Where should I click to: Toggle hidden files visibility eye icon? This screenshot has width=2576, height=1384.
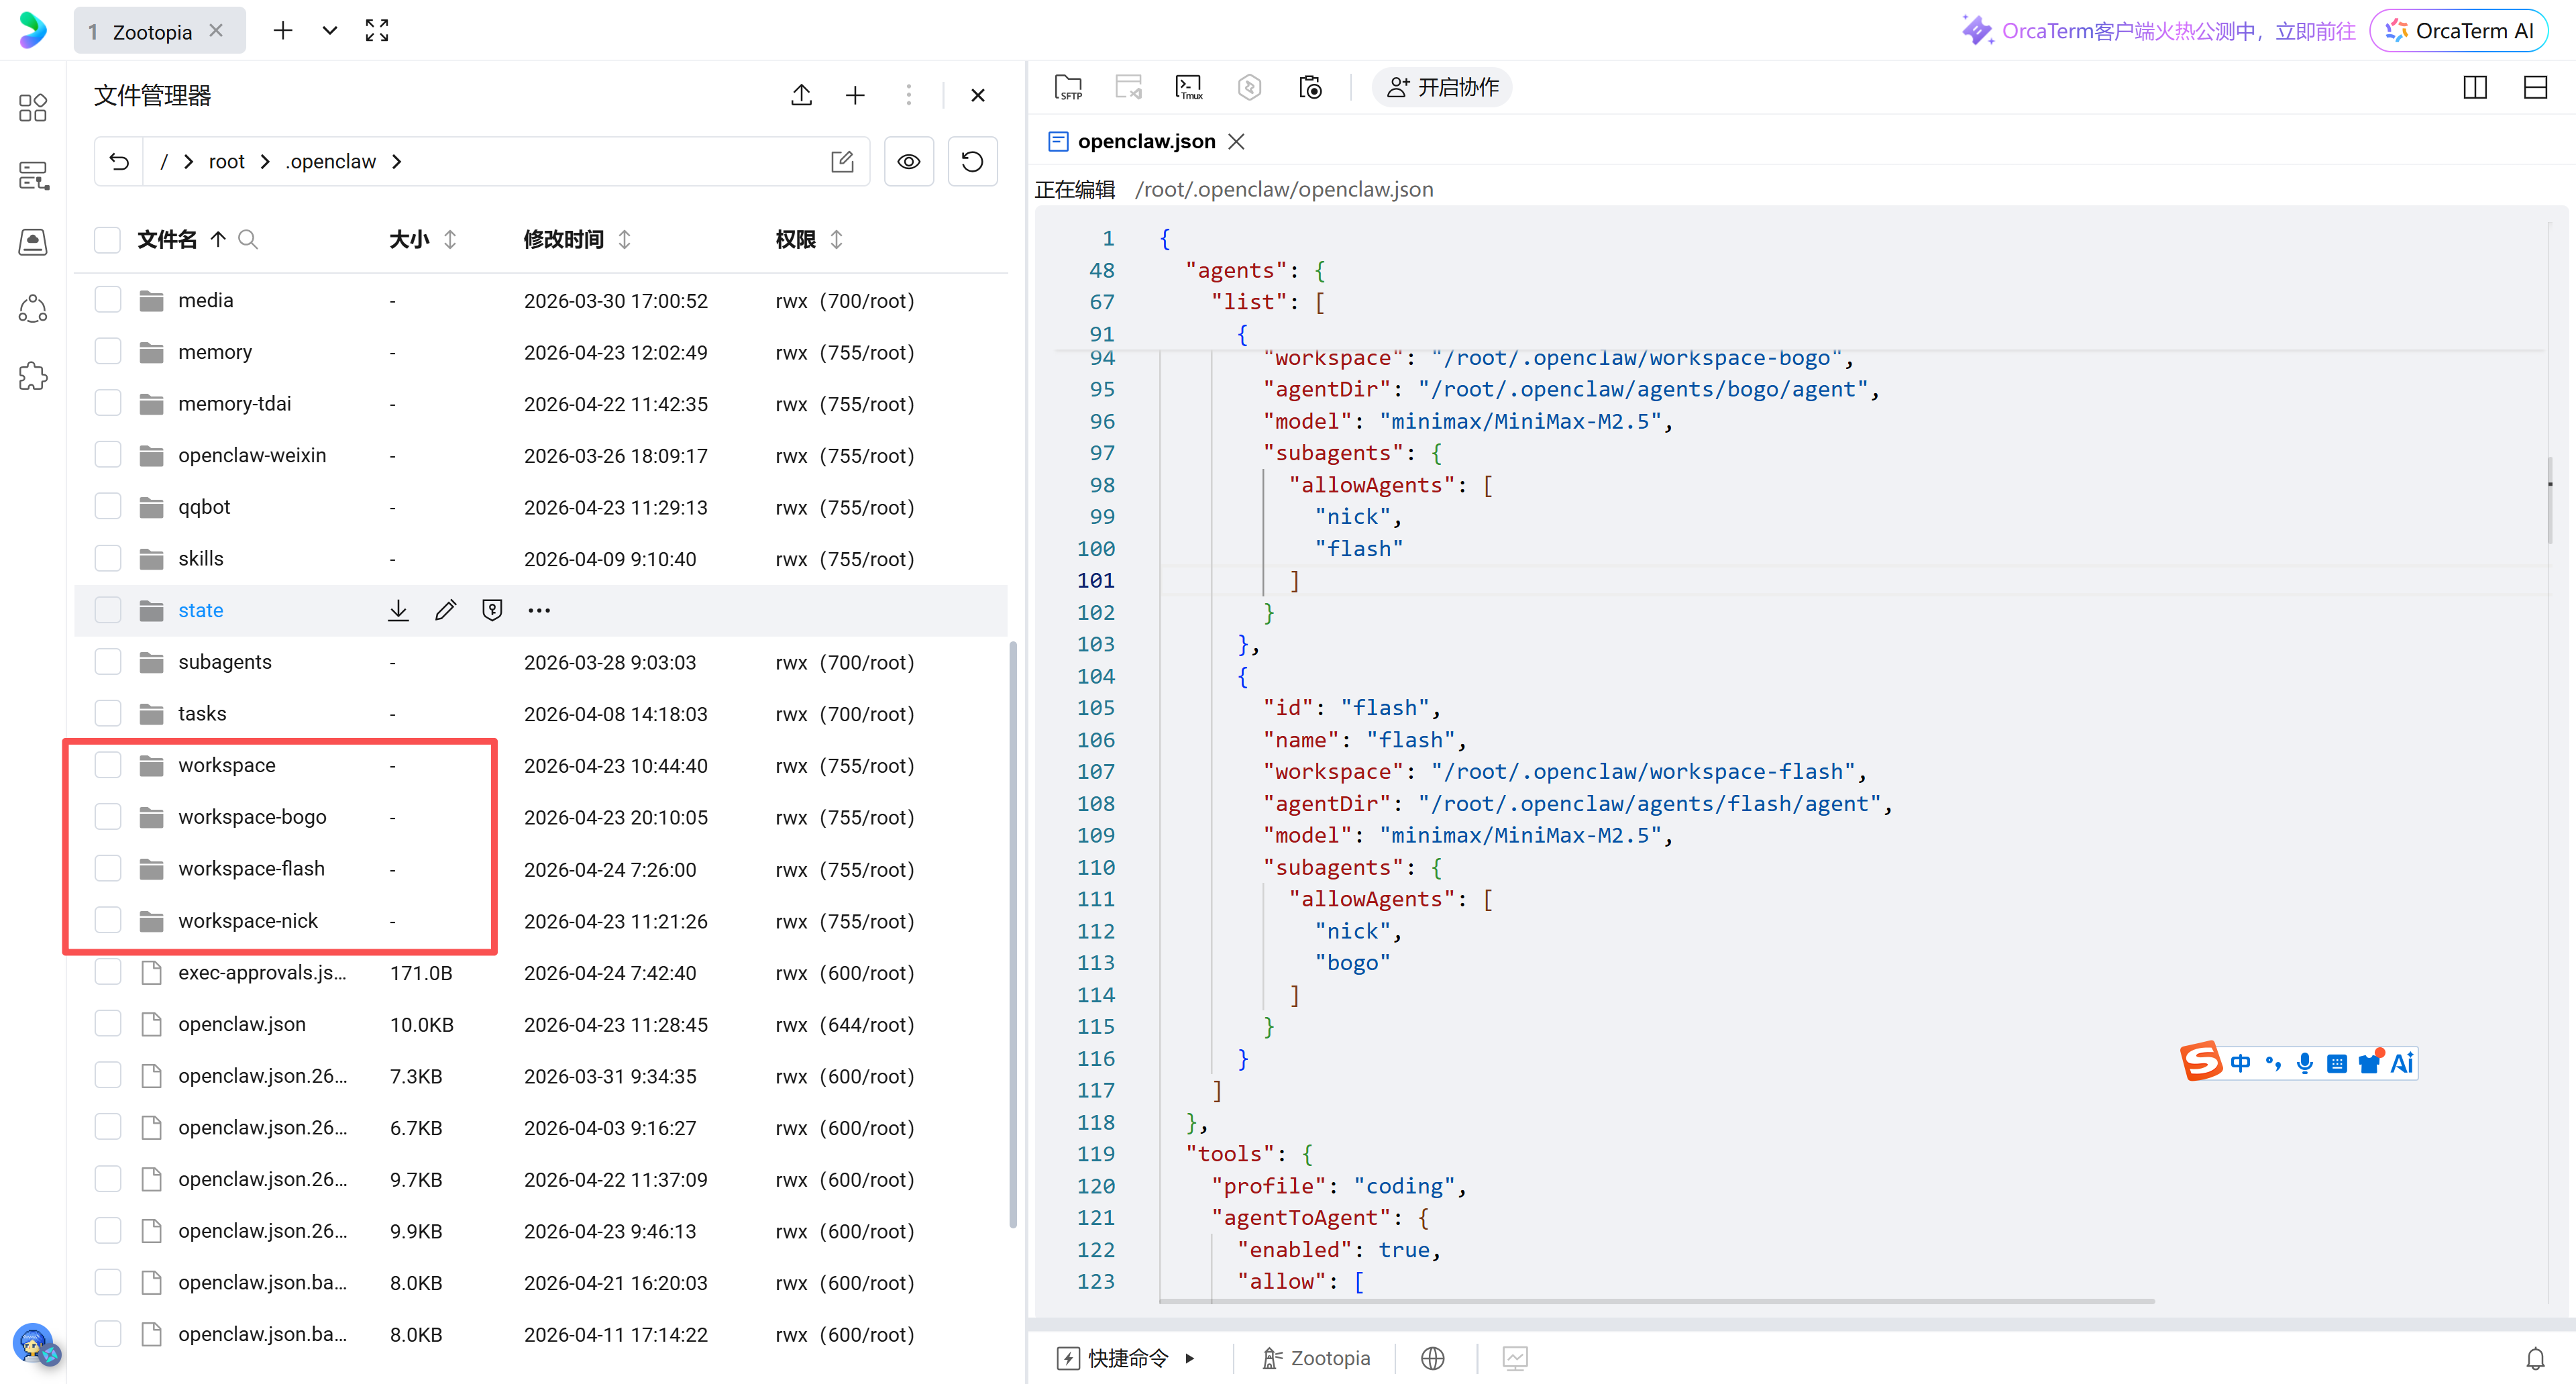(908, 162)
